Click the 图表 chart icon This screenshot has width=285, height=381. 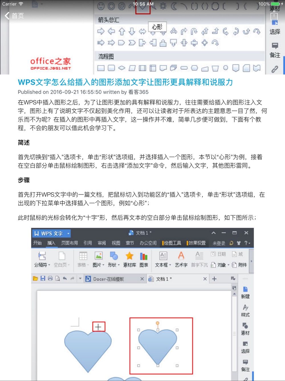[144, 256]
